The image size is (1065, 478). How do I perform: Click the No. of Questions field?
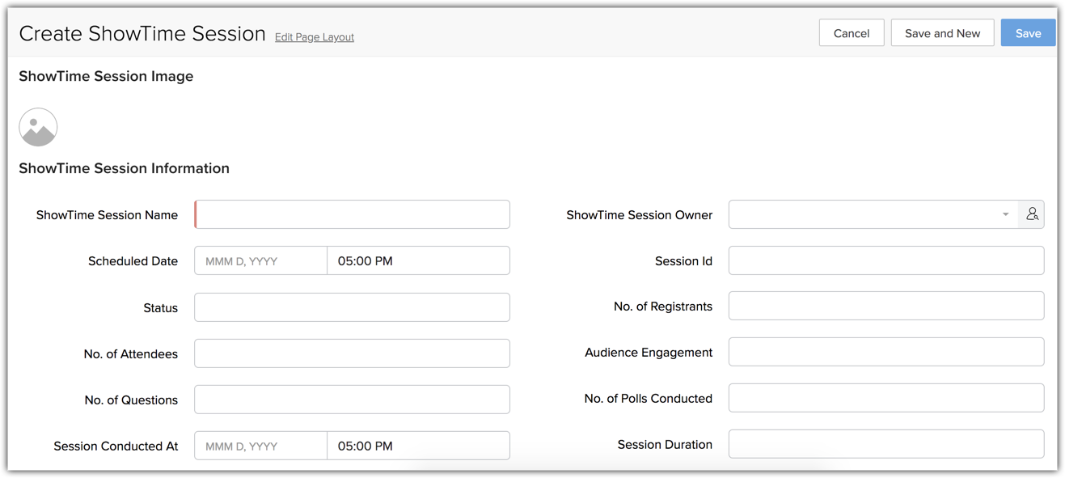pos(353,400)
